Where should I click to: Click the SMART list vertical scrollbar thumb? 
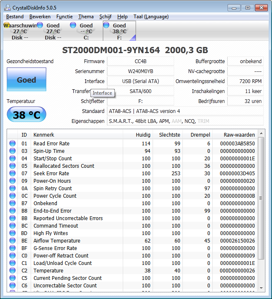pos(261,198)
